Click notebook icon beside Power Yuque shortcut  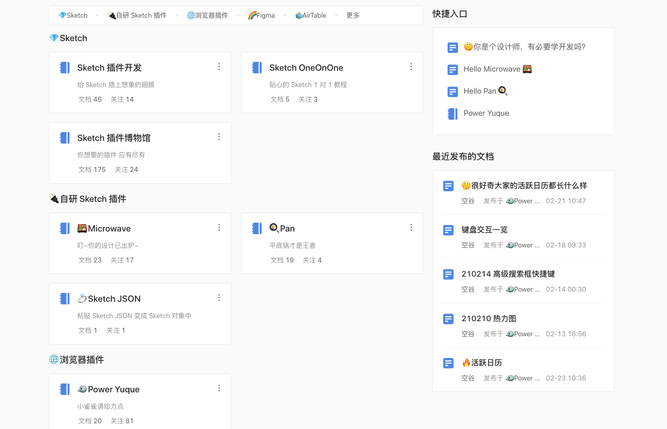[x=453, y=114]
